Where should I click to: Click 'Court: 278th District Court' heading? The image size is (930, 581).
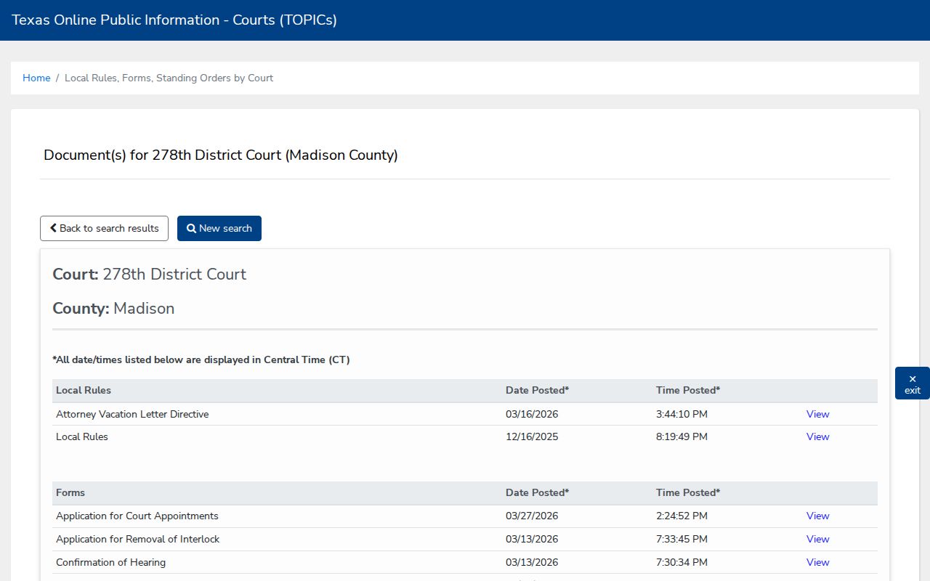[x=150, y=275]
